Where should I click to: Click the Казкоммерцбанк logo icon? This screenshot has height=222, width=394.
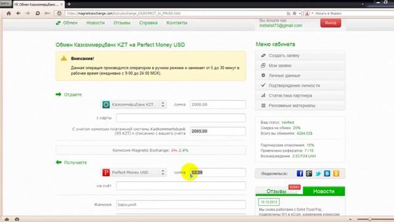(x=106, y=104)
